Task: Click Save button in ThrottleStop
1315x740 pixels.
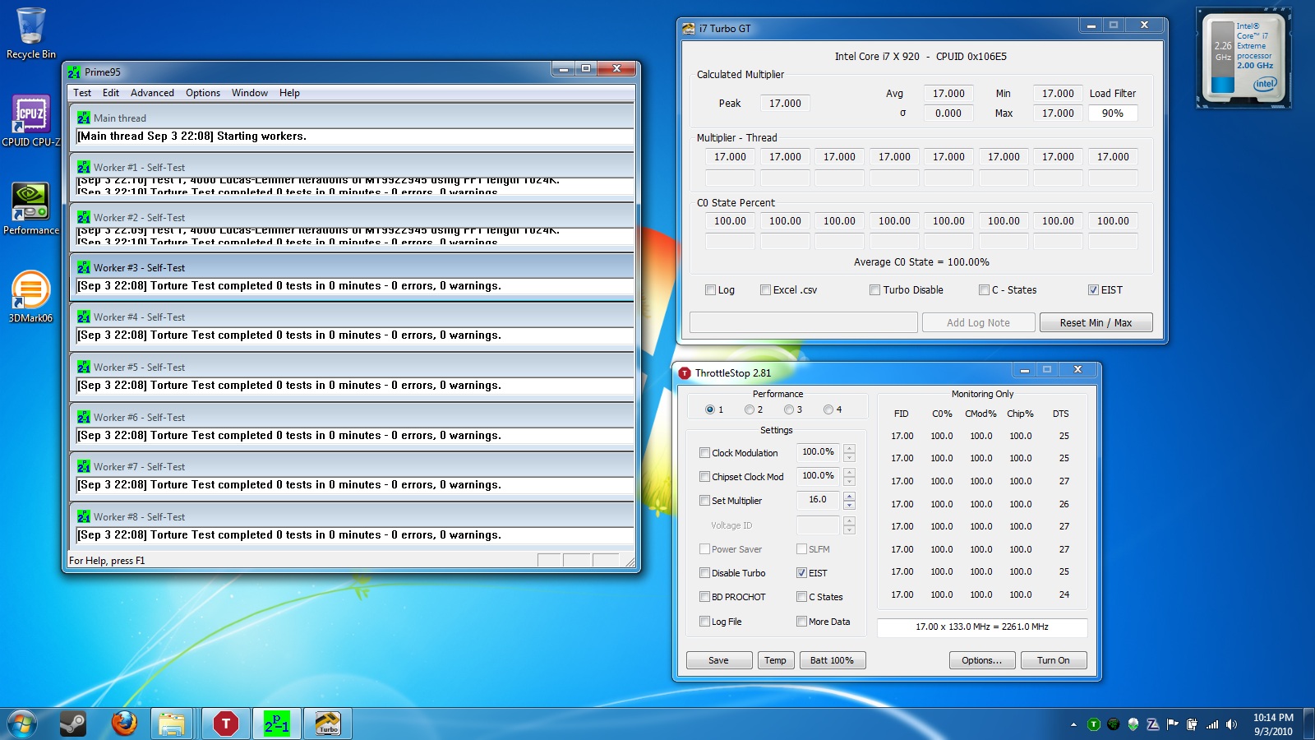Action: 719,660
